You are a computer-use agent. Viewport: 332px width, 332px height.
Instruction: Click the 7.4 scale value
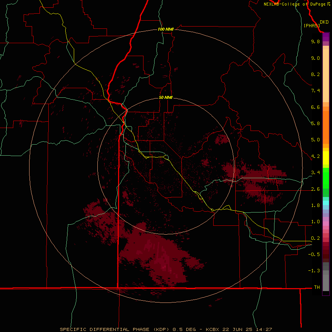click(315, 91)
